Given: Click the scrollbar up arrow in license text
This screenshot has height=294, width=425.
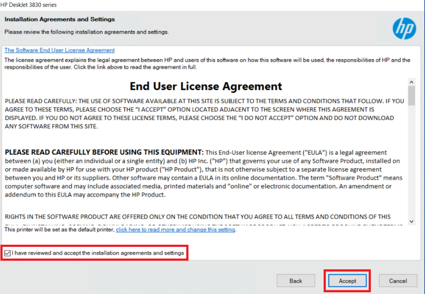Looking at the screenshot, I should (x=412, y=82).
